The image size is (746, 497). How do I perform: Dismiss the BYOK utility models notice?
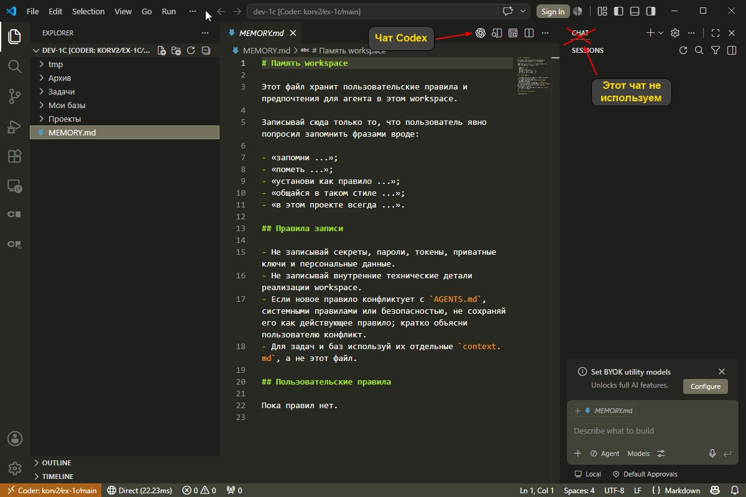coord(722,372)
